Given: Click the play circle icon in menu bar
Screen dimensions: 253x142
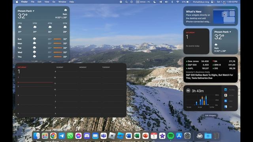Looking at the screenshot, I should [x=132, y=2].
